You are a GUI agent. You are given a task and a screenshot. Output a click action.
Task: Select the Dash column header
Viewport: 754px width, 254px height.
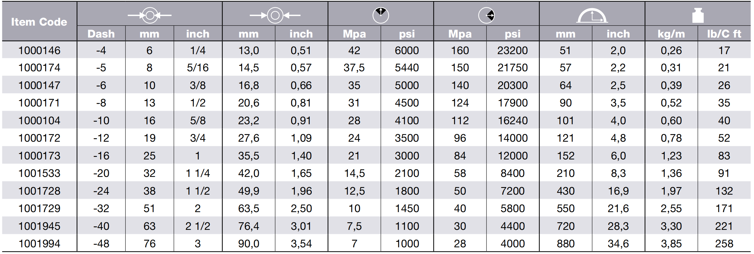coord(101,34)
